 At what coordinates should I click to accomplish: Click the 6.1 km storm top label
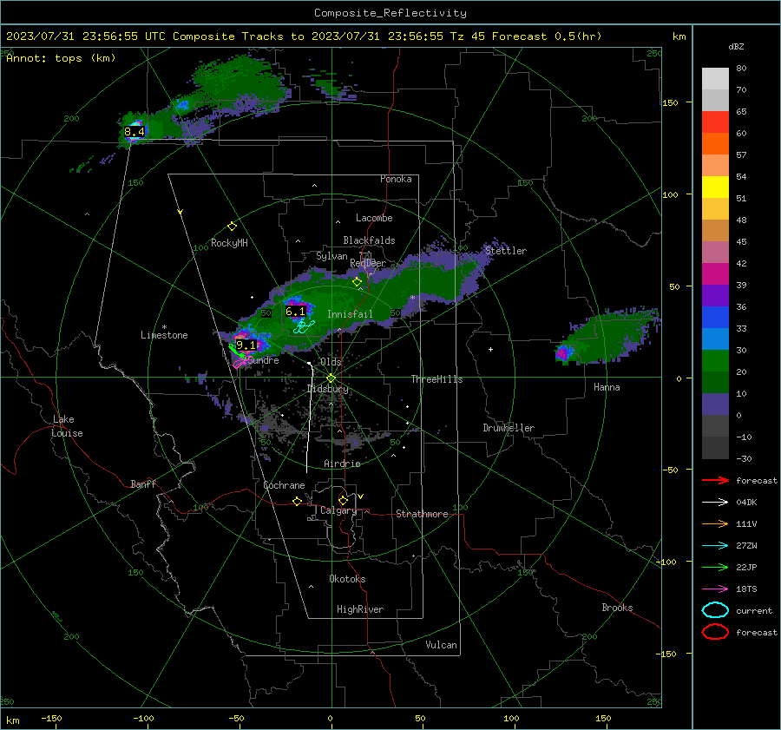pos(295,312)
